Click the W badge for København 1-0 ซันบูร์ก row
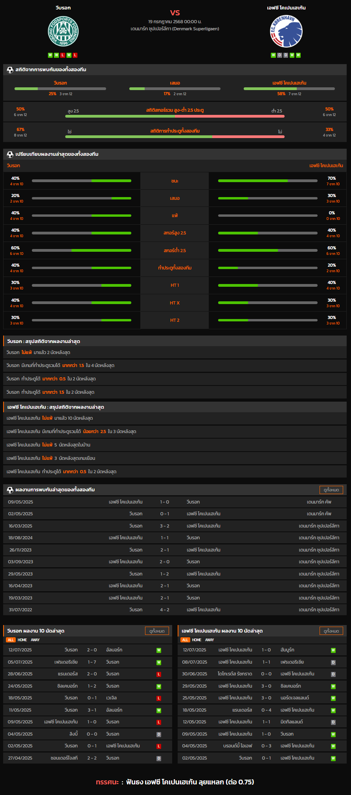The width and height of the screenshot is (351, 795). pos(333,650)
